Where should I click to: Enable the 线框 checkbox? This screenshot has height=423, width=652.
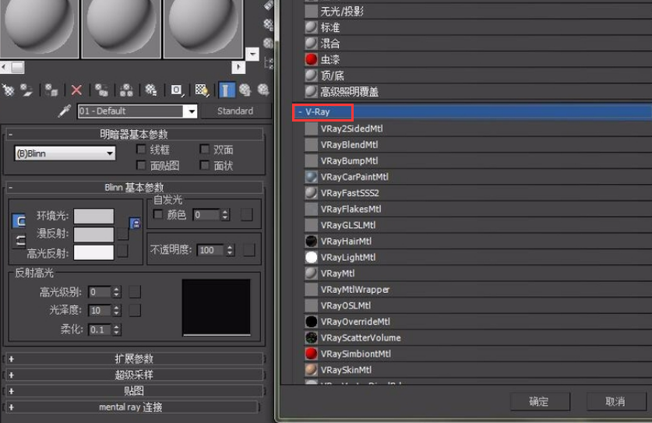click(141, 149)
